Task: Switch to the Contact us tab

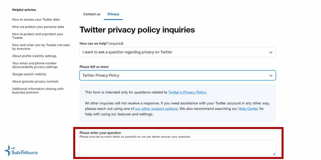Action: click(92, 14)
